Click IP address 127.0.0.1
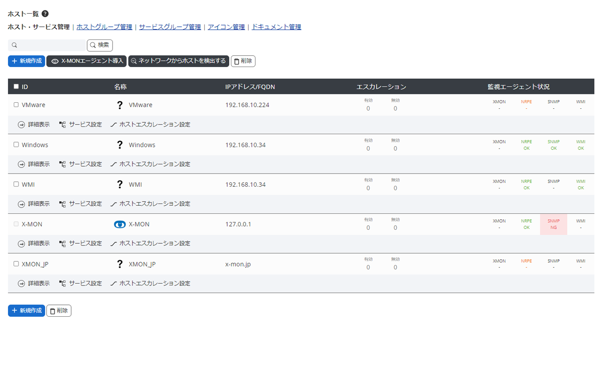Viewport: 603px width, 391px height. click(238, 224)
